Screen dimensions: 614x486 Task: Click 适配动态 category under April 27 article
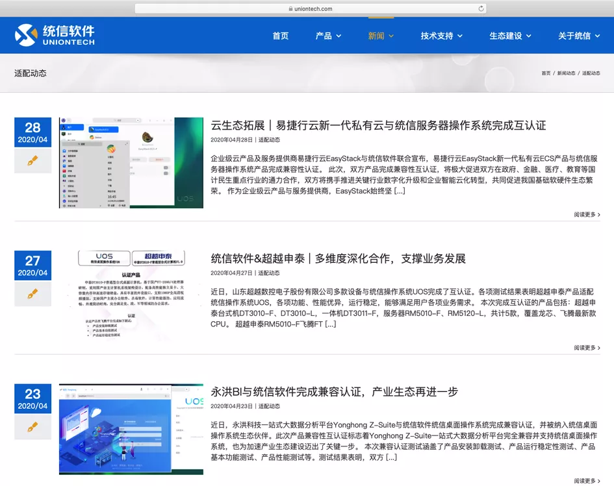pos(269,273)
